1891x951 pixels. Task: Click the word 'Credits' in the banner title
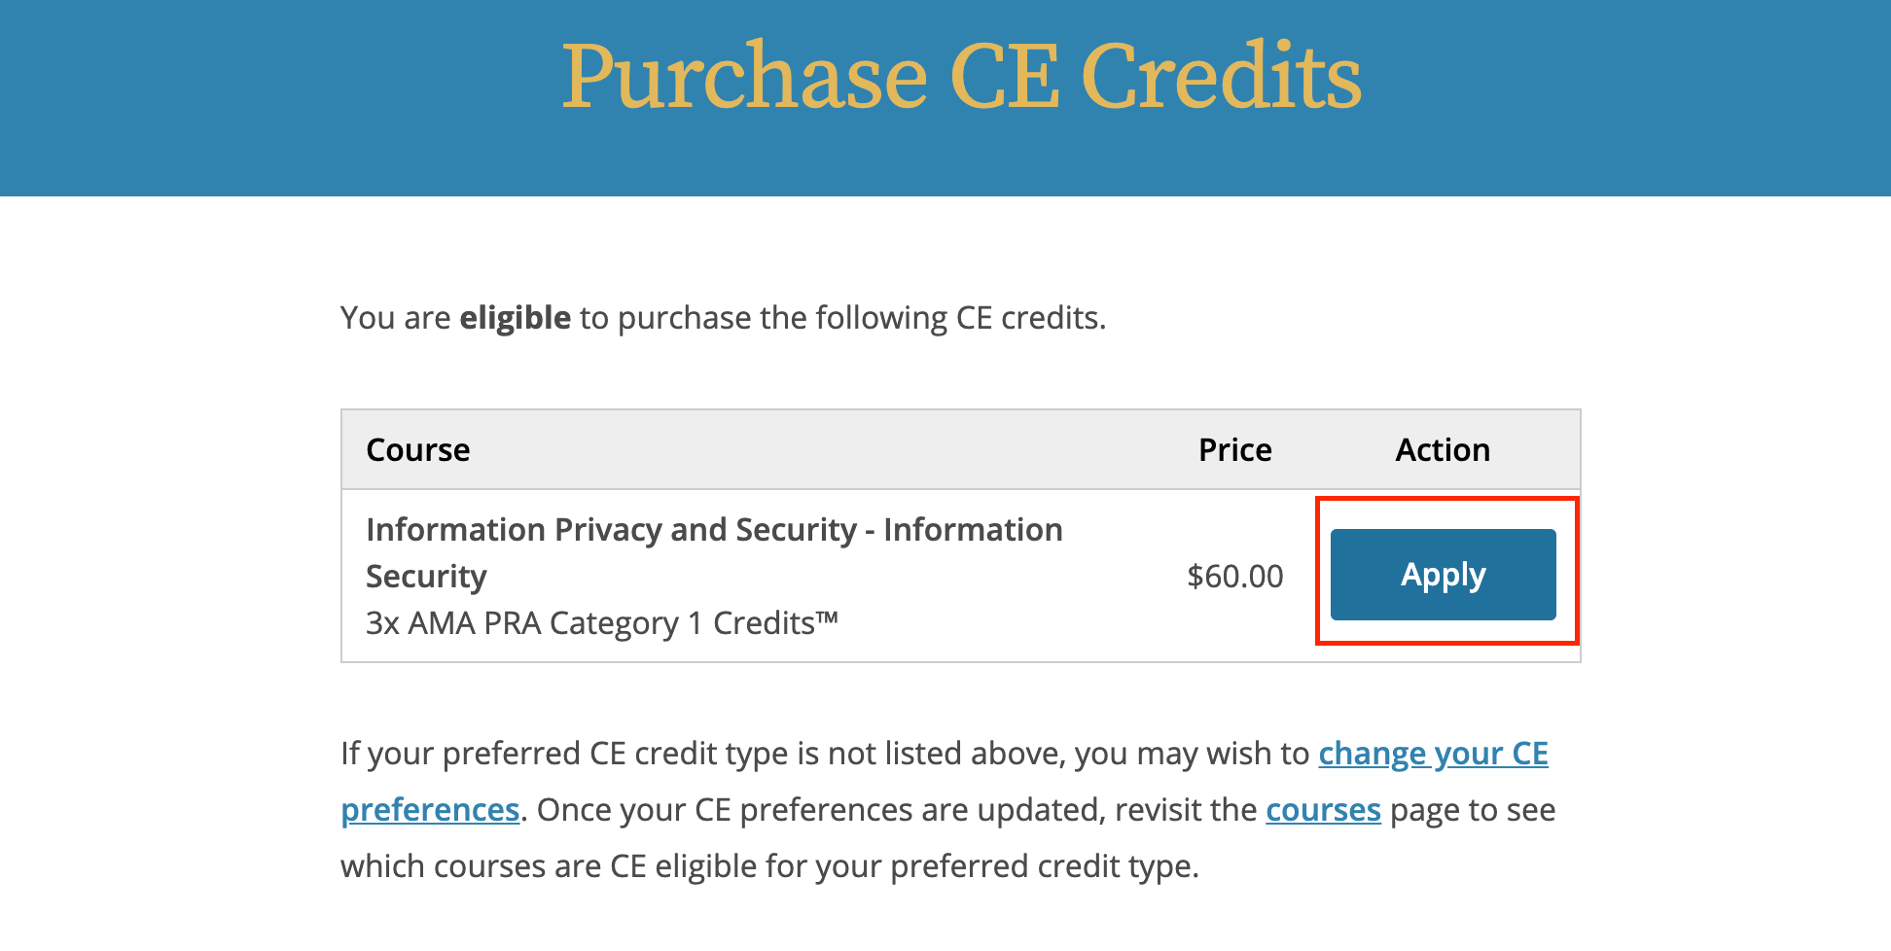tap(1221, 76)
